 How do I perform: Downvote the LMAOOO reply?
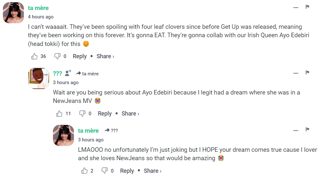[x=104, y=171]
